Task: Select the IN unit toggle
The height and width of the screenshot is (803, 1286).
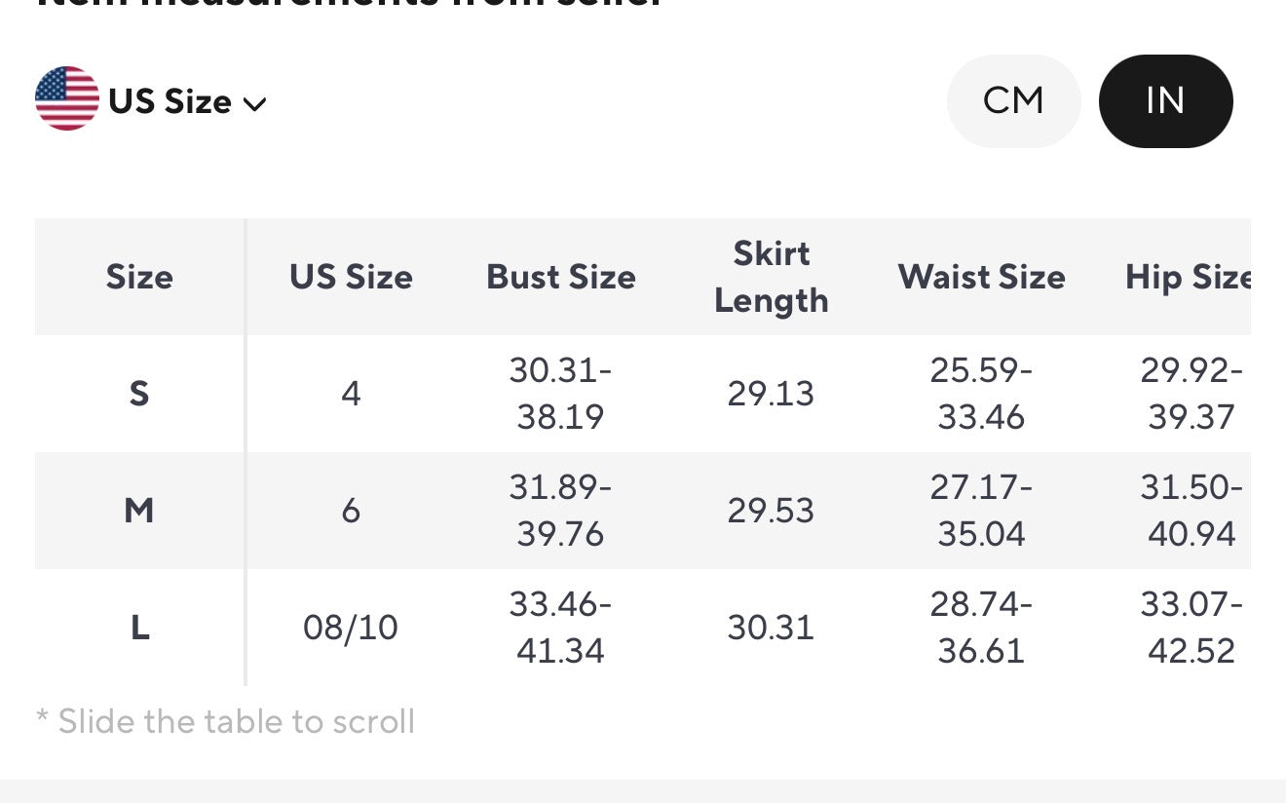Action: tap(1165, 100)
